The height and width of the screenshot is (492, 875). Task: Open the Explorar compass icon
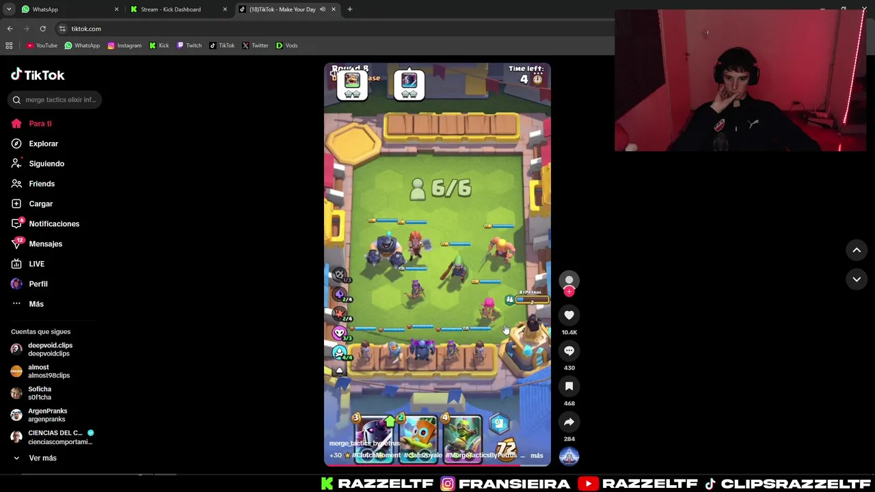pos(16,143)
